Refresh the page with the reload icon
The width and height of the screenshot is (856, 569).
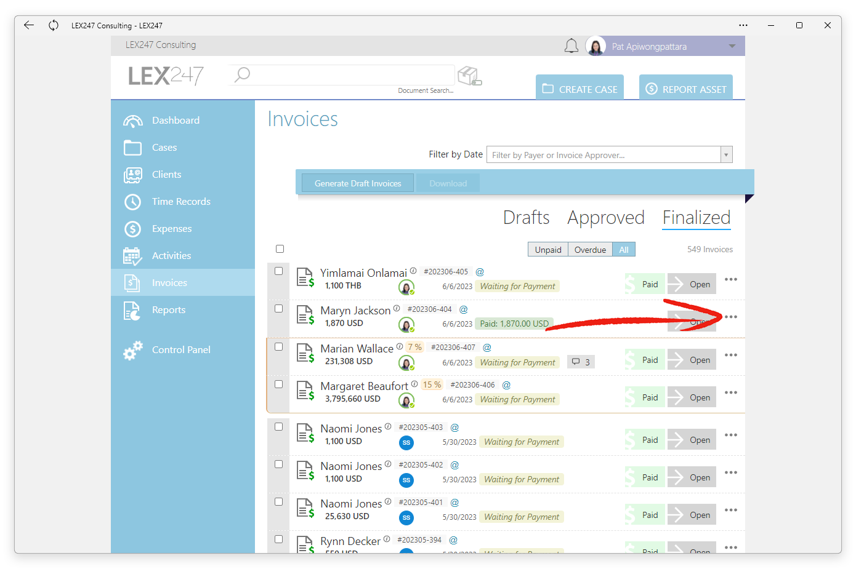click(54, 25)
